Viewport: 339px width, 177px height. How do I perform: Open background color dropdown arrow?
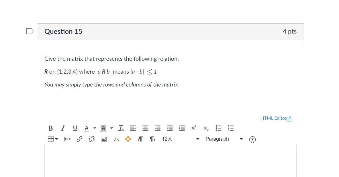(111, 128)
